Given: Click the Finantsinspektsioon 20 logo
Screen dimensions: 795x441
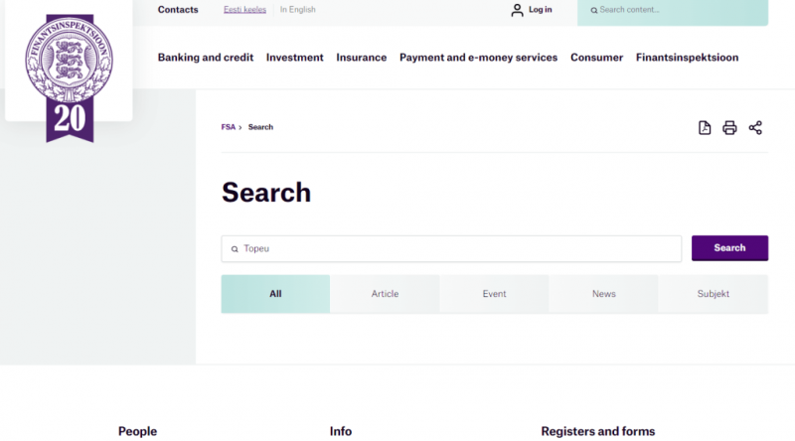Looking at the screenshot, I should pyautogui.click(x=70, y=78).
